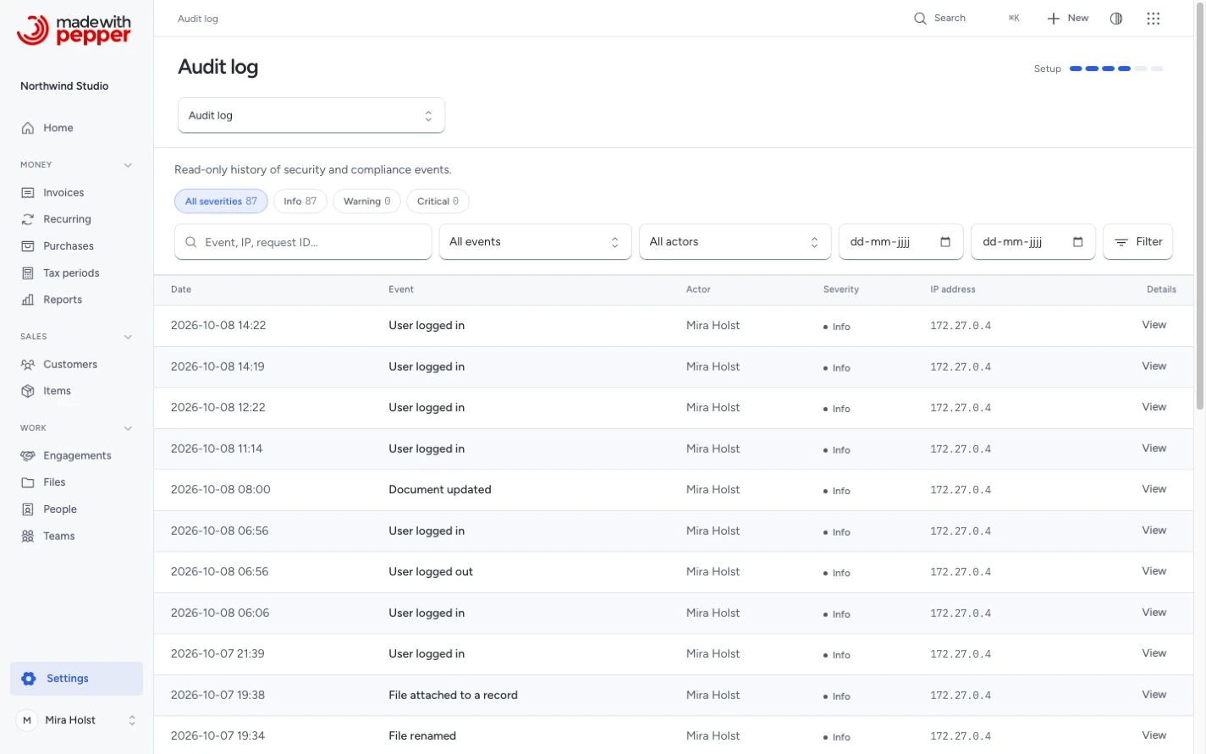
Task: Open the Audit log section dropdown
Action: [x=311, y=116]
